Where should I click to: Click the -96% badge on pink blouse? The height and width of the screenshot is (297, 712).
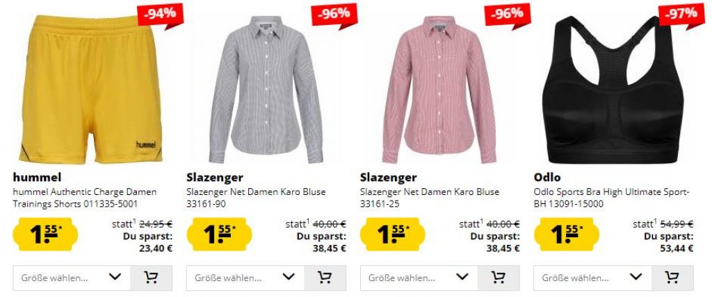(x=508, y=14)
